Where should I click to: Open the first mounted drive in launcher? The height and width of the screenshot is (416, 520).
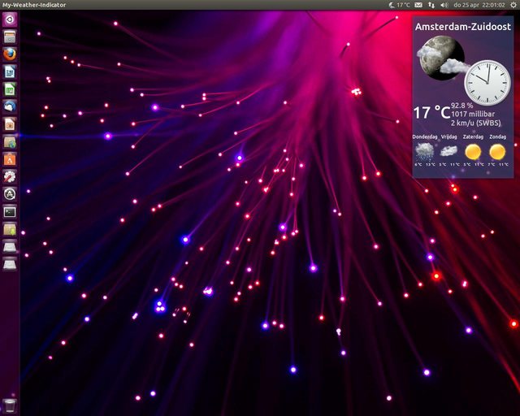pos(10,247)
